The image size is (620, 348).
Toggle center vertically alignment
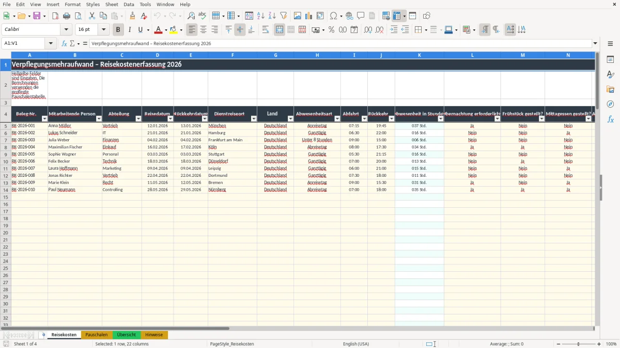click(240, 30)
